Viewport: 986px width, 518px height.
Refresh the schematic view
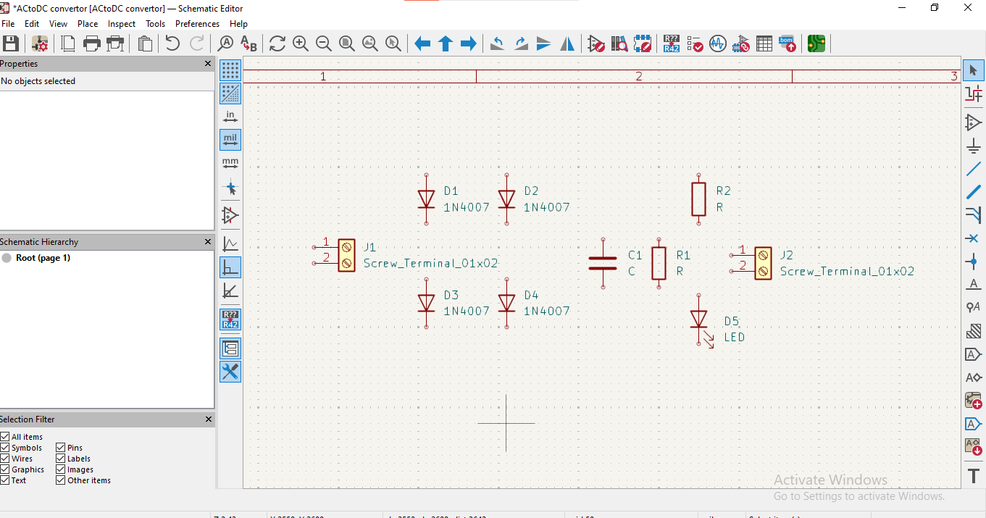277,43
